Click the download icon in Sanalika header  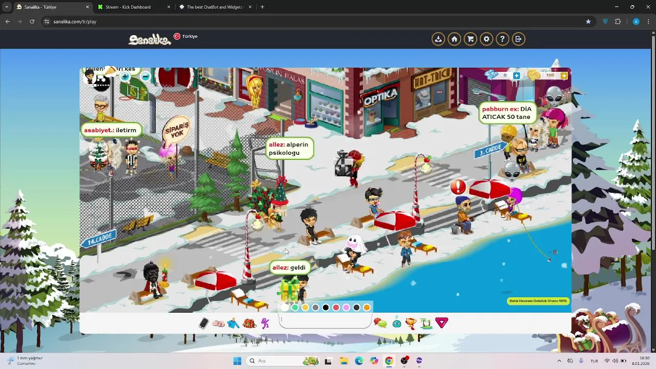(438, 39)
